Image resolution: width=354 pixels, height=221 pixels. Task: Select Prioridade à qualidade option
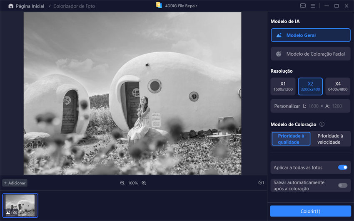[x=291, y=139]
